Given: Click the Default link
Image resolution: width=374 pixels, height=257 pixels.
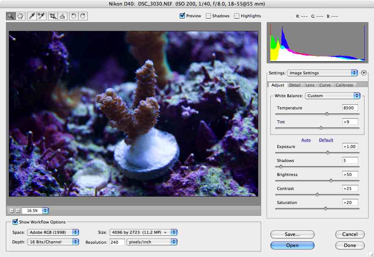Looking at the screenshot, I should 326,140.
